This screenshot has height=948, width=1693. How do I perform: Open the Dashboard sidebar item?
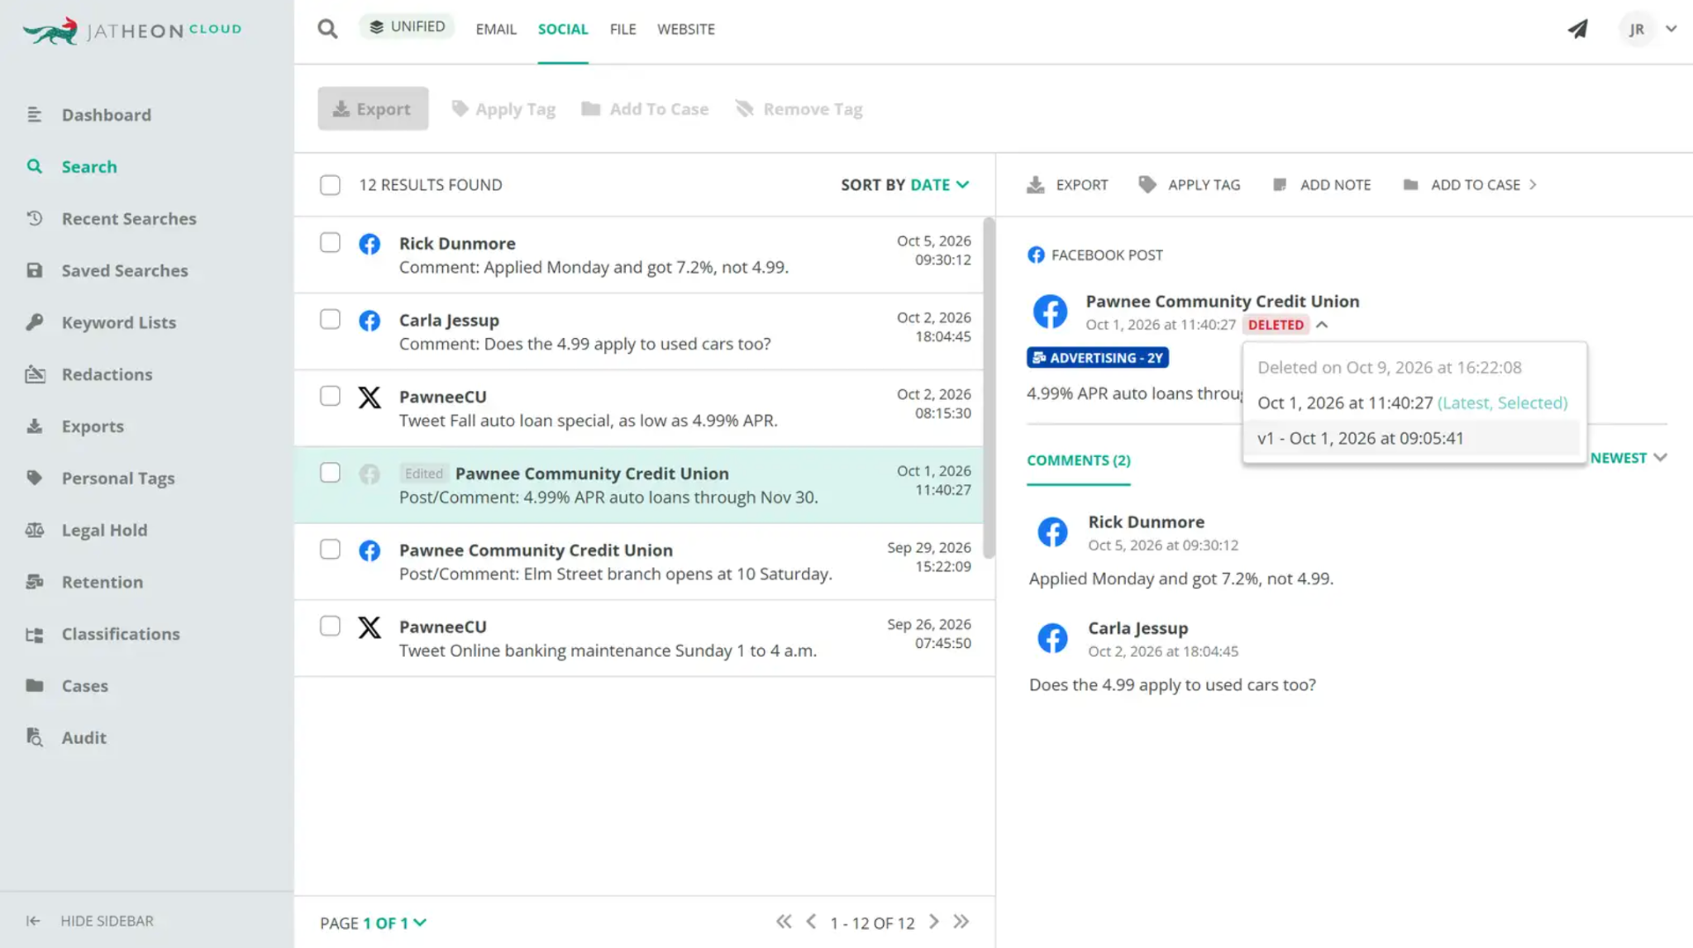[x=106, y=115]
